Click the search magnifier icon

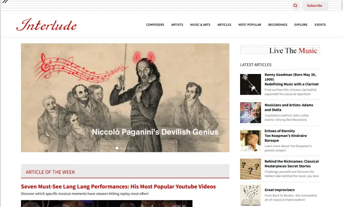pos(295,6)
